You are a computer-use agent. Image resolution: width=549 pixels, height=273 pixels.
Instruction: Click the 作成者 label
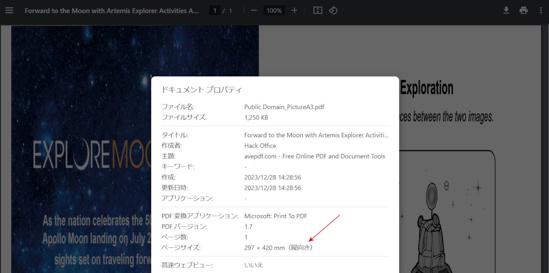click(172, 146)
